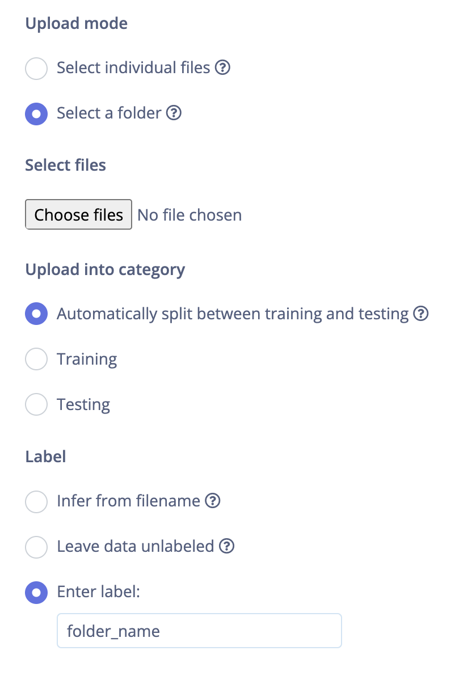Click help icon for Leave data unlabeled
455x676 pixels.
[x=227, y=547]
